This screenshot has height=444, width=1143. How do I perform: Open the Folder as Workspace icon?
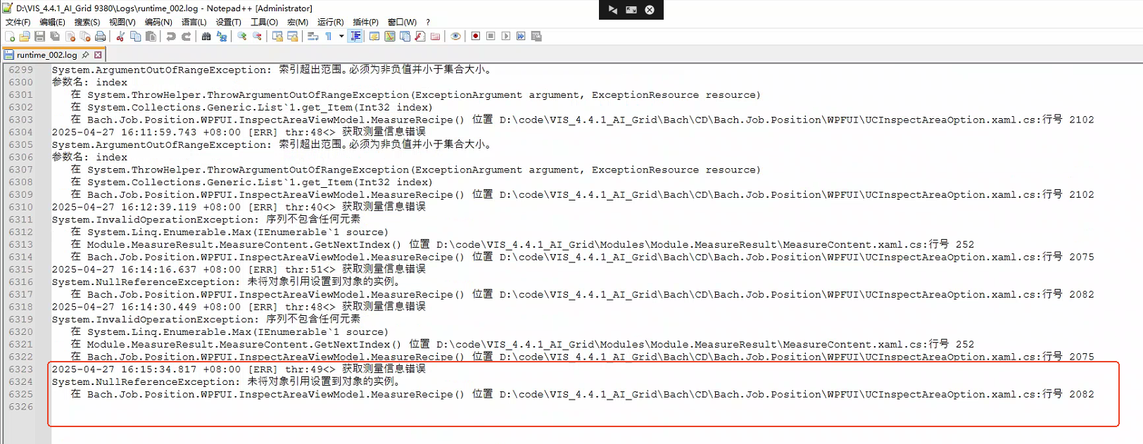click(x=435, y=36)
